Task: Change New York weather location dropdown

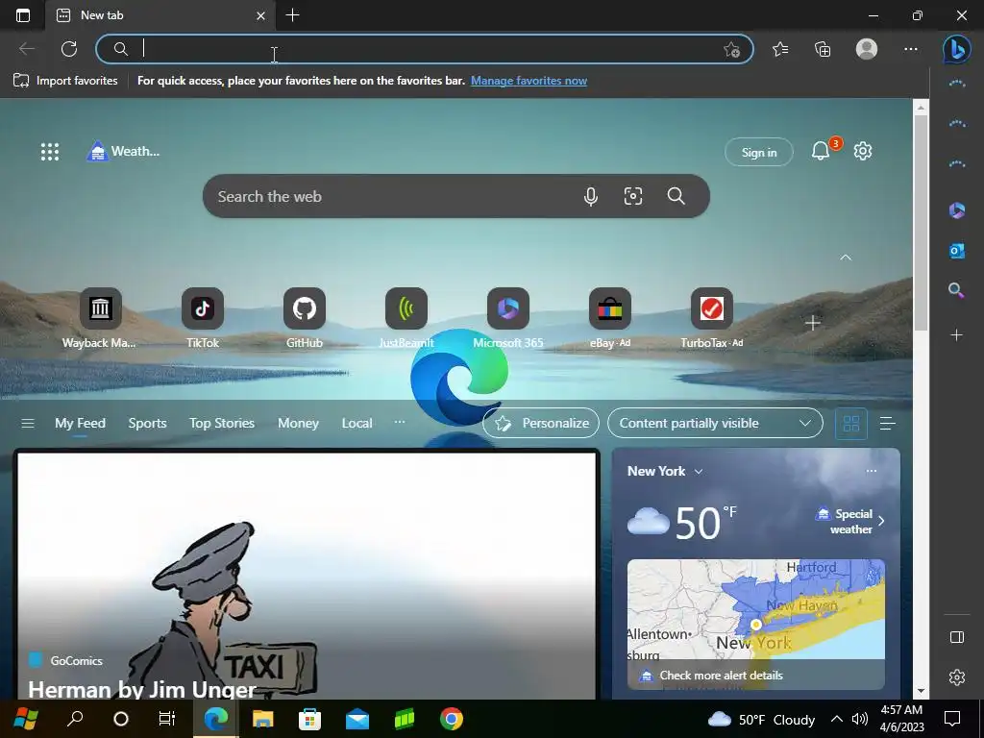Action: [x=699, y=471]
